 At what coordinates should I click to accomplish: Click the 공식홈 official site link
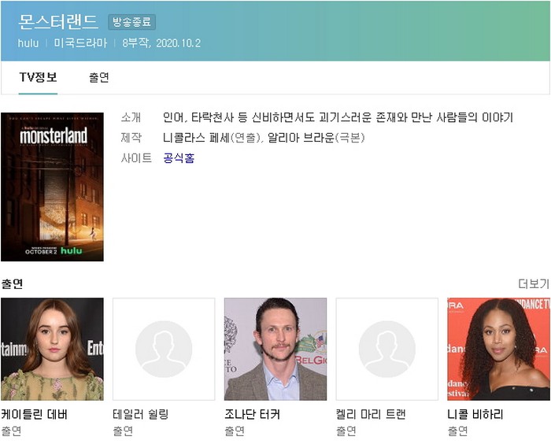pos(179,158)
